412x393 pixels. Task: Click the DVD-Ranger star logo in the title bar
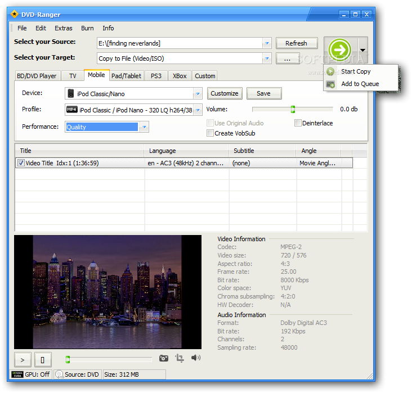click(15, 14)
